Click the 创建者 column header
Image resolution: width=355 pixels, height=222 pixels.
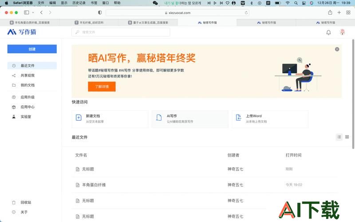coord(233,155)
